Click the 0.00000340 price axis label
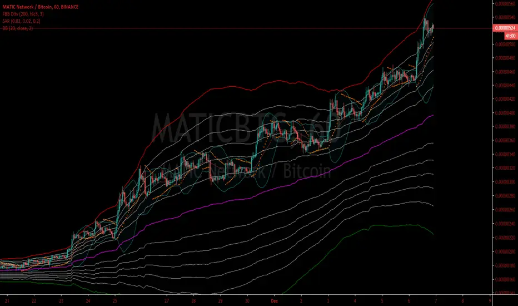Viewport: 518px width, 306px height. point(505,154)
